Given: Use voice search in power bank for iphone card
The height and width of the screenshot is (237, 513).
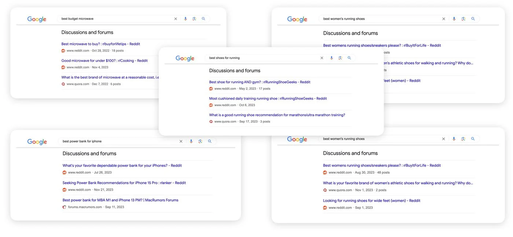Looking at the screenshot, I should [x=191, y=141].
